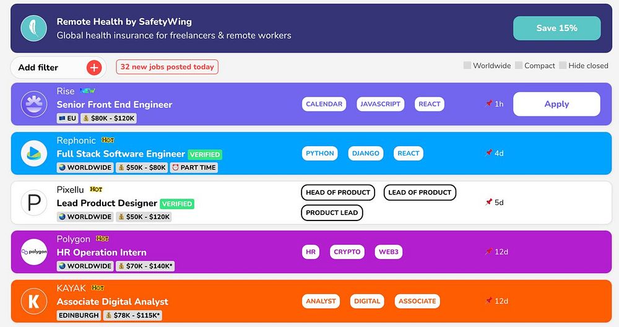This screenshot has height=327, width=619.
Task: Click the $80K - $120K salary badge
Action: tap(108, 118)
